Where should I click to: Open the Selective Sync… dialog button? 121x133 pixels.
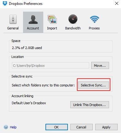point(93,85)
